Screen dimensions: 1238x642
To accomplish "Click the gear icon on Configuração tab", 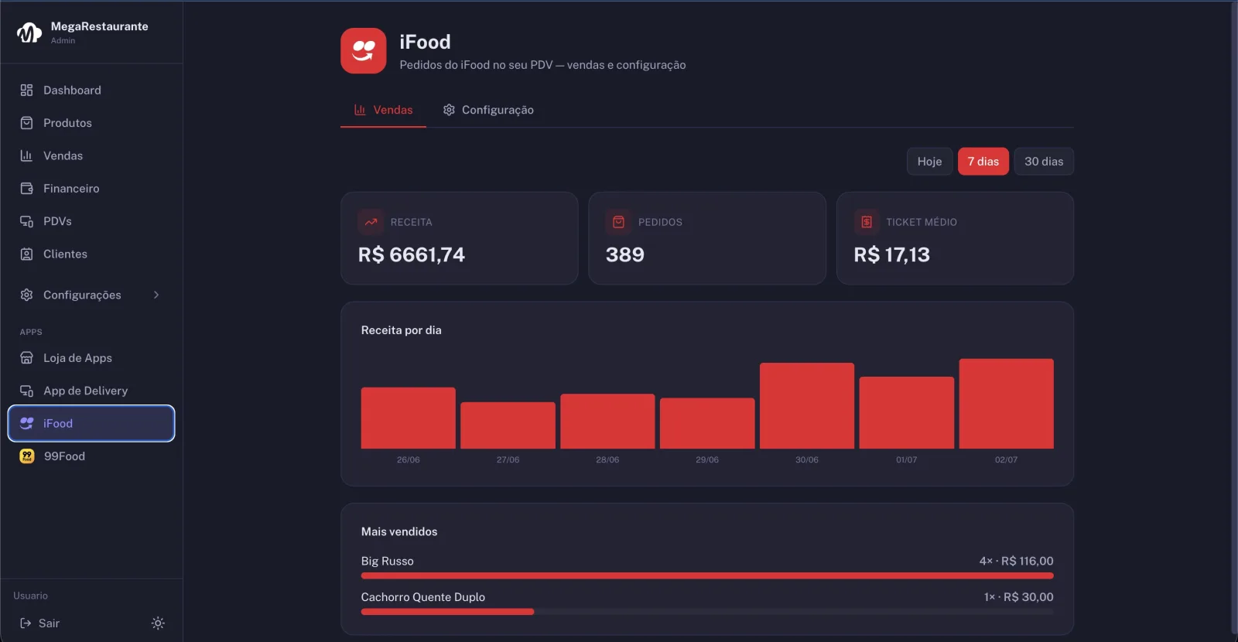I will (449, 110).
